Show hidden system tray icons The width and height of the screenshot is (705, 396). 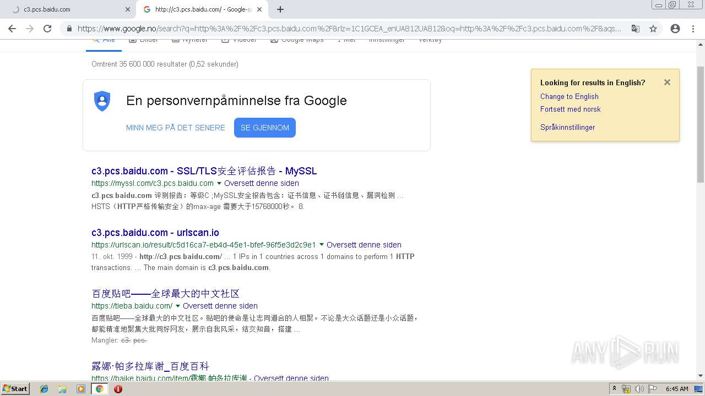pos(614,389)
